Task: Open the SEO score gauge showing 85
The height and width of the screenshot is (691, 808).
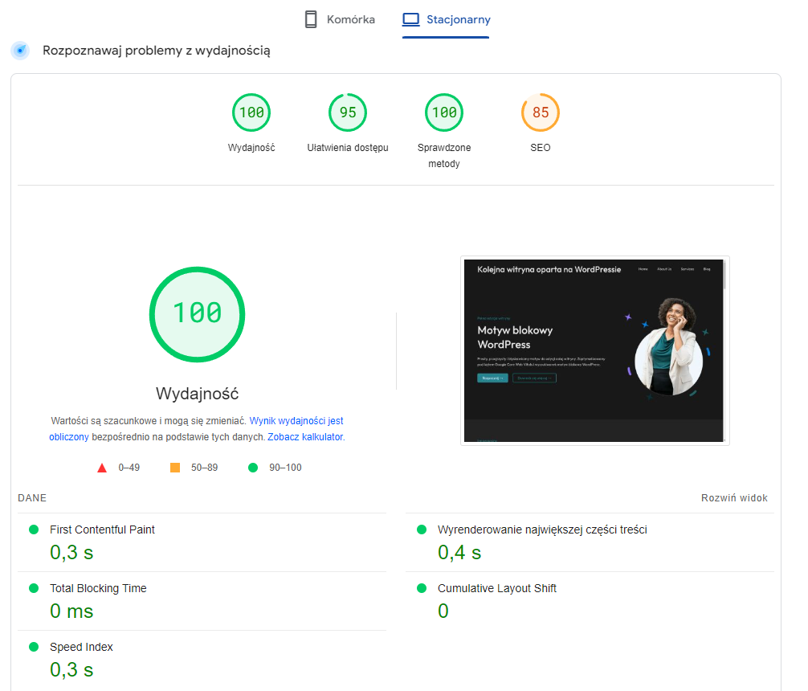Action: tap(541, 112)
